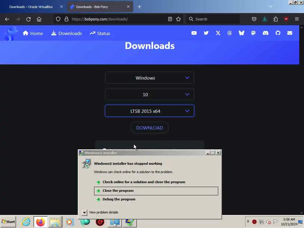The image size is (304, 228).
Task: Click the Windows Start button
Action: pyautogui.click(x=8, y=221)
